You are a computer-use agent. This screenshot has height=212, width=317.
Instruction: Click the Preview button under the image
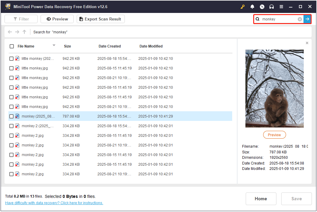[x=274, y=135]
